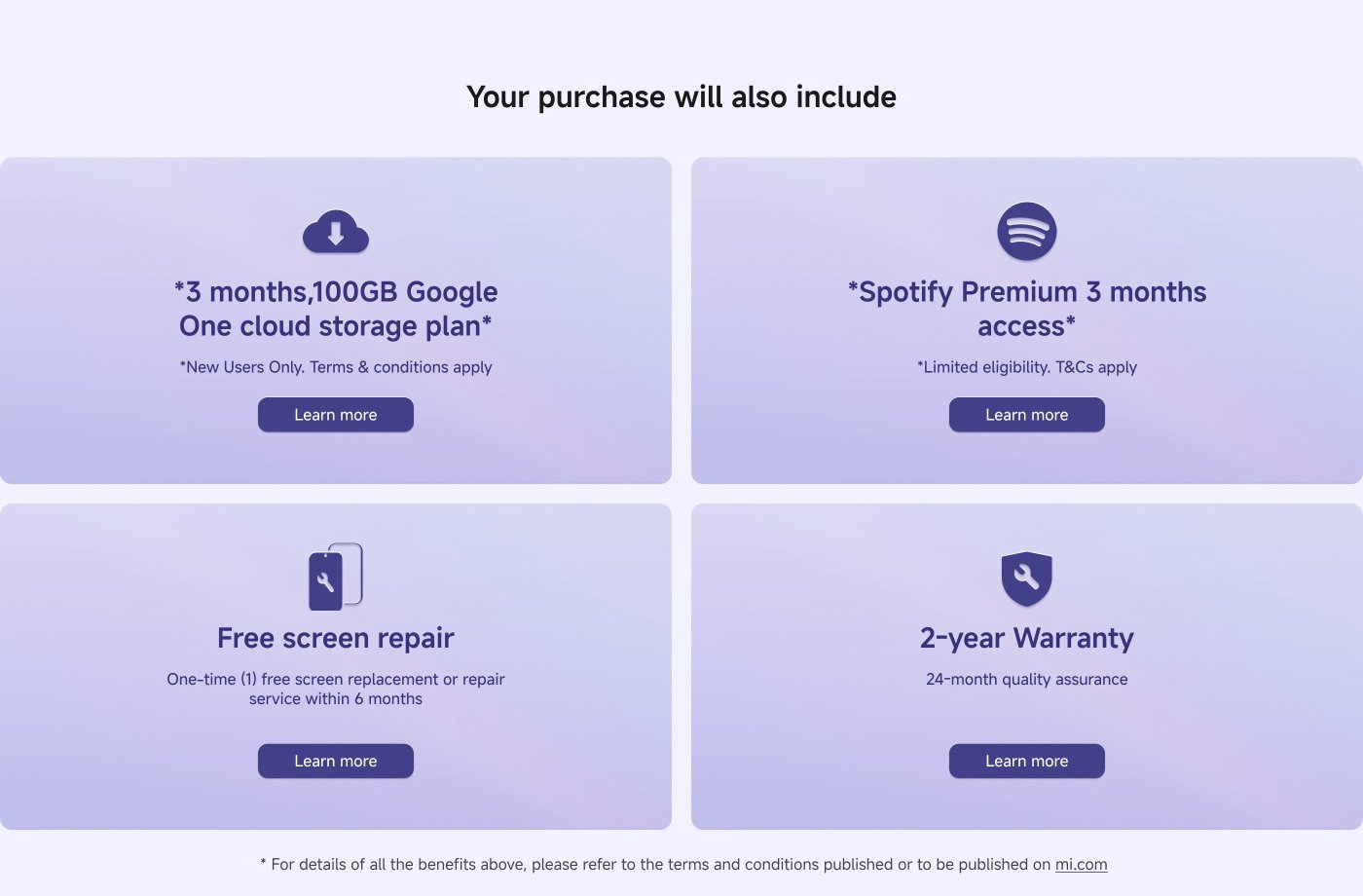This screenshot has height=896, width=1363.
Task: Click the 'Your purchase will also include' title
Action: pyautogui.click(x=681, y=96)
